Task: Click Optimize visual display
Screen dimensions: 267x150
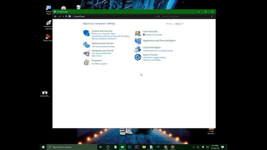Action: pos(152,60)
